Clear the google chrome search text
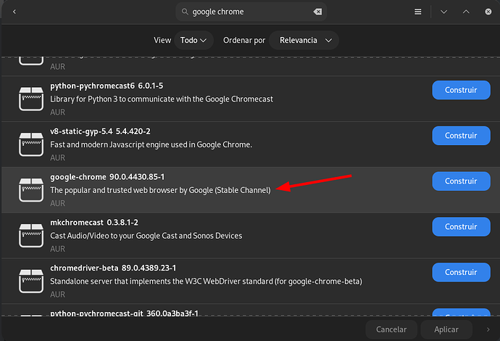Screen dimensions: 500x341 pyautogui.click(x=317, y=12)
